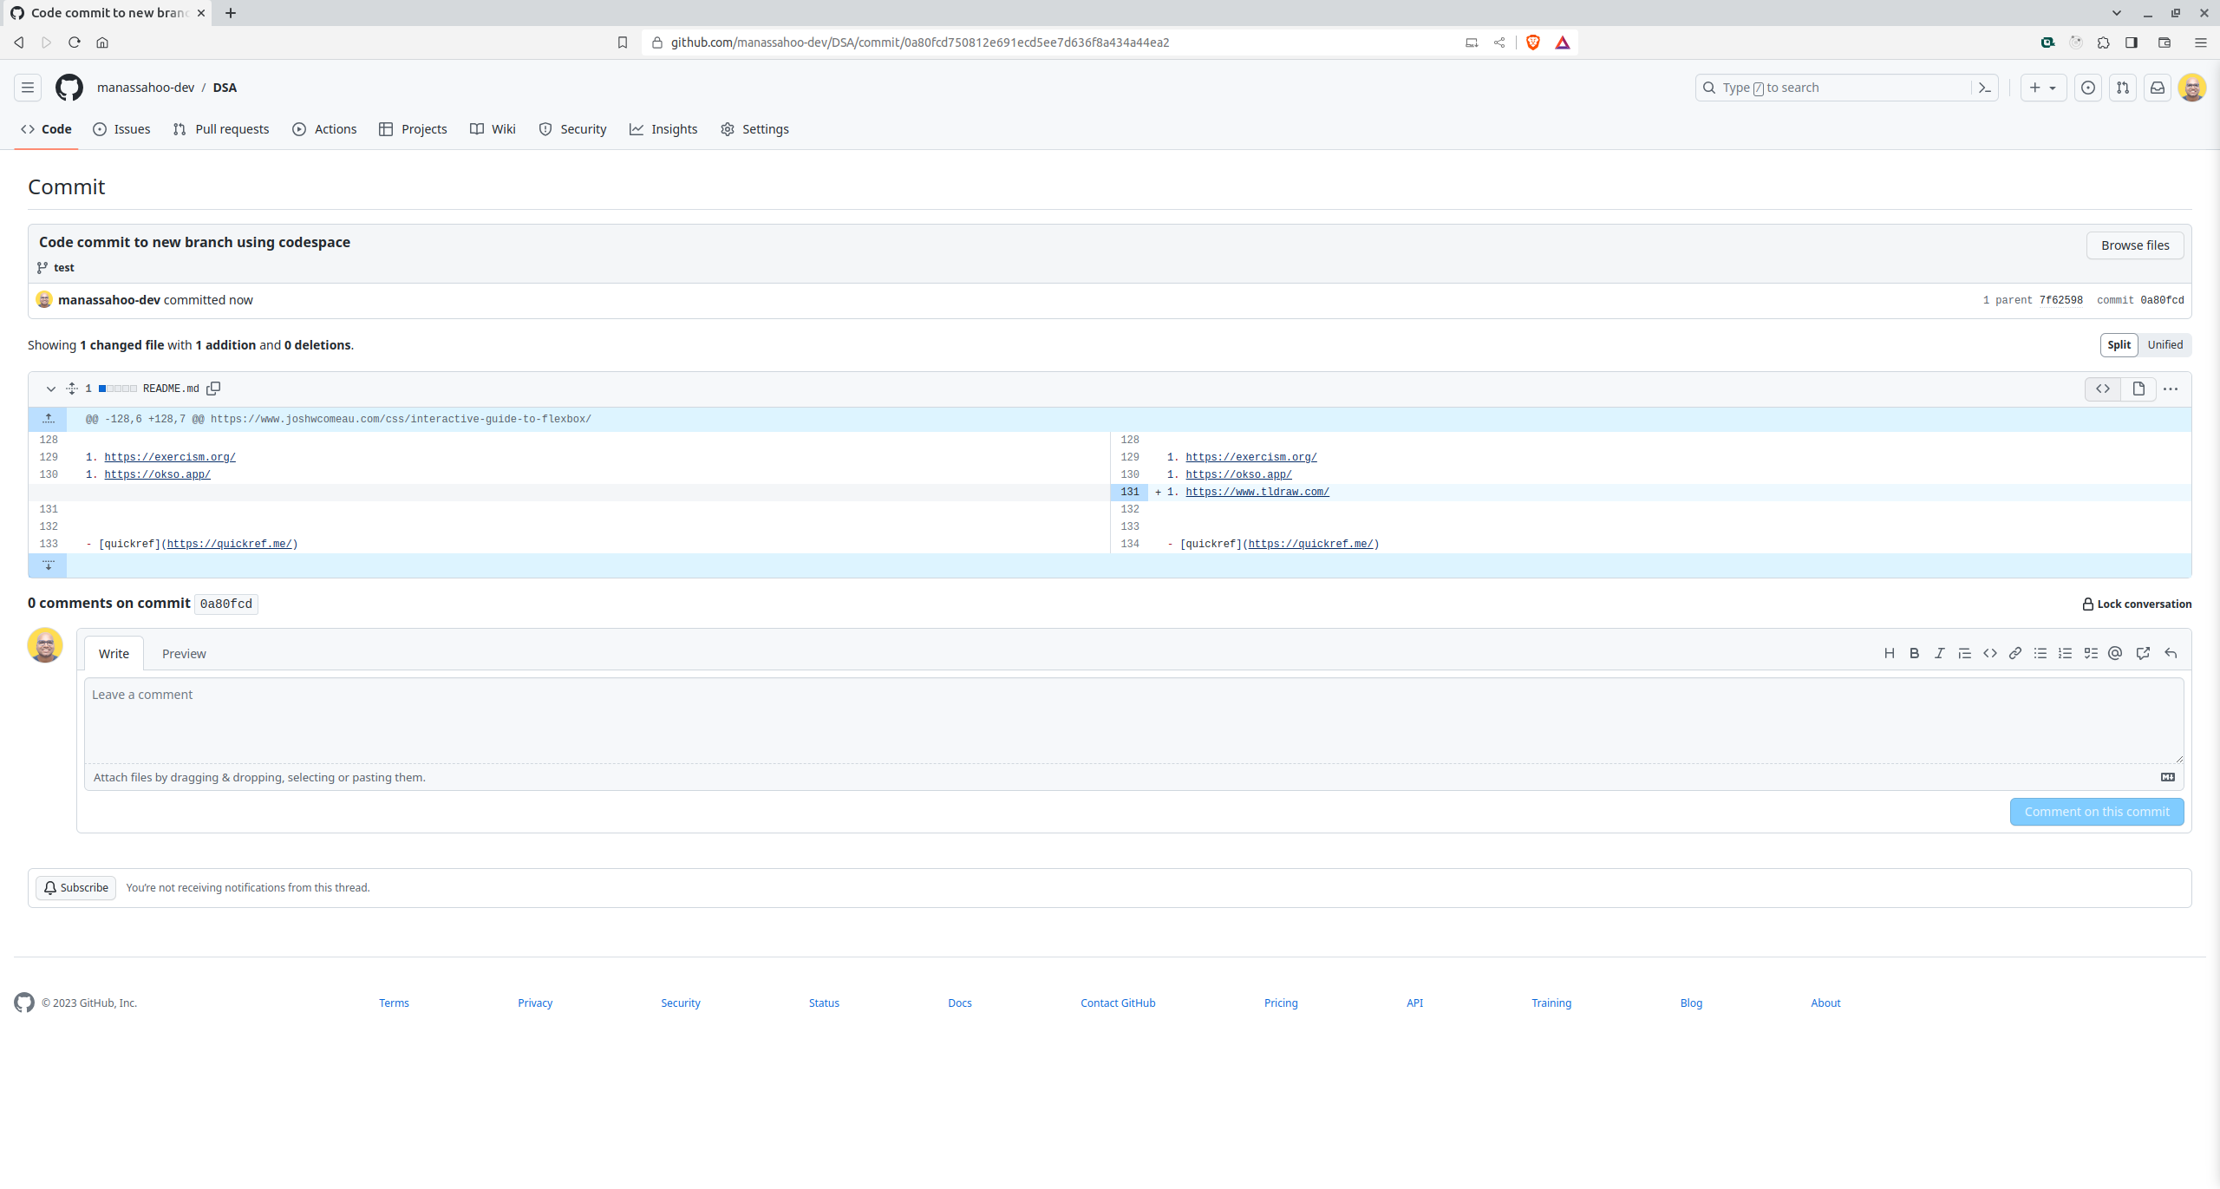Image resolution: width=2220 pixels, height=1189 pixels.
Task: Toggle rich diff display for README.md
Action: click(x=2138, y=389)
